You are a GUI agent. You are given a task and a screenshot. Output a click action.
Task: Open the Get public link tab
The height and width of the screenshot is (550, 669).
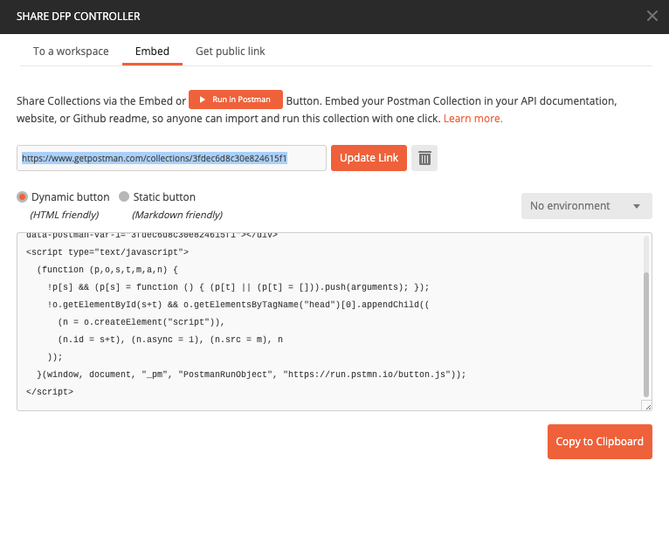(231, 52)
